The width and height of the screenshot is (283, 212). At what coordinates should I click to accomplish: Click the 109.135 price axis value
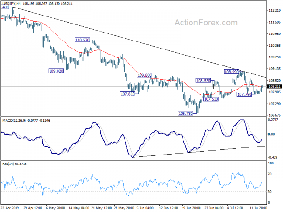(x=275, y=69)
